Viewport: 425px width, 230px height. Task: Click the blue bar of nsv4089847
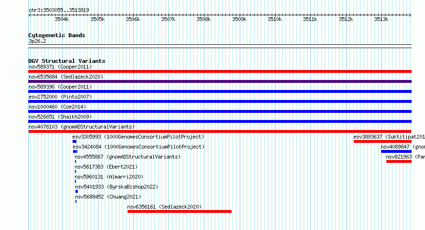click(x=396, y=151)
